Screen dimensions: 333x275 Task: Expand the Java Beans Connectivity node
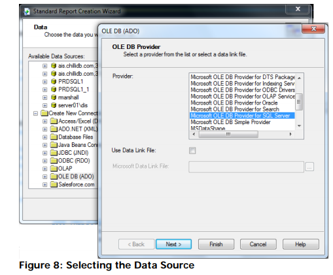[44, 145]
